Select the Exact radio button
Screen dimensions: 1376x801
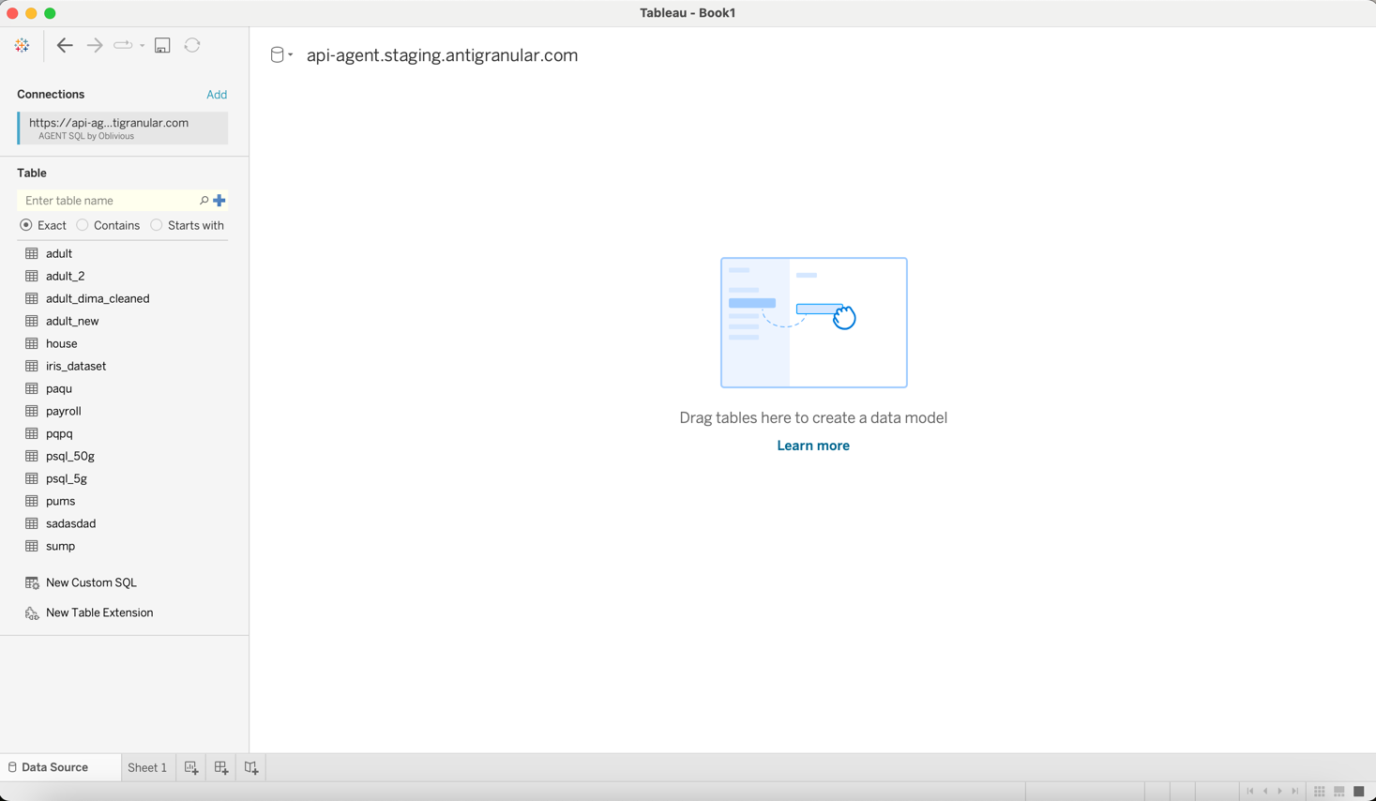[26, 225]
